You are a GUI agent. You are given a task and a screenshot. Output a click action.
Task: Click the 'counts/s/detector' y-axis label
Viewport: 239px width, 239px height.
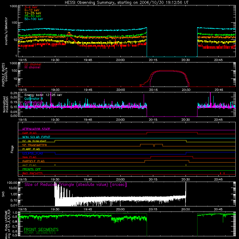pos(6,31)
